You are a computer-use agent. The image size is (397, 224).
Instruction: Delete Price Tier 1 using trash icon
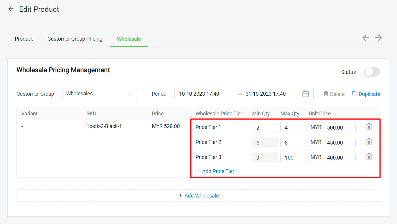pyautogui.click(x=369, y=127)
